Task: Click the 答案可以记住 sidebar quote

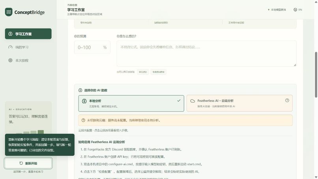Action: tap(28, 119)
